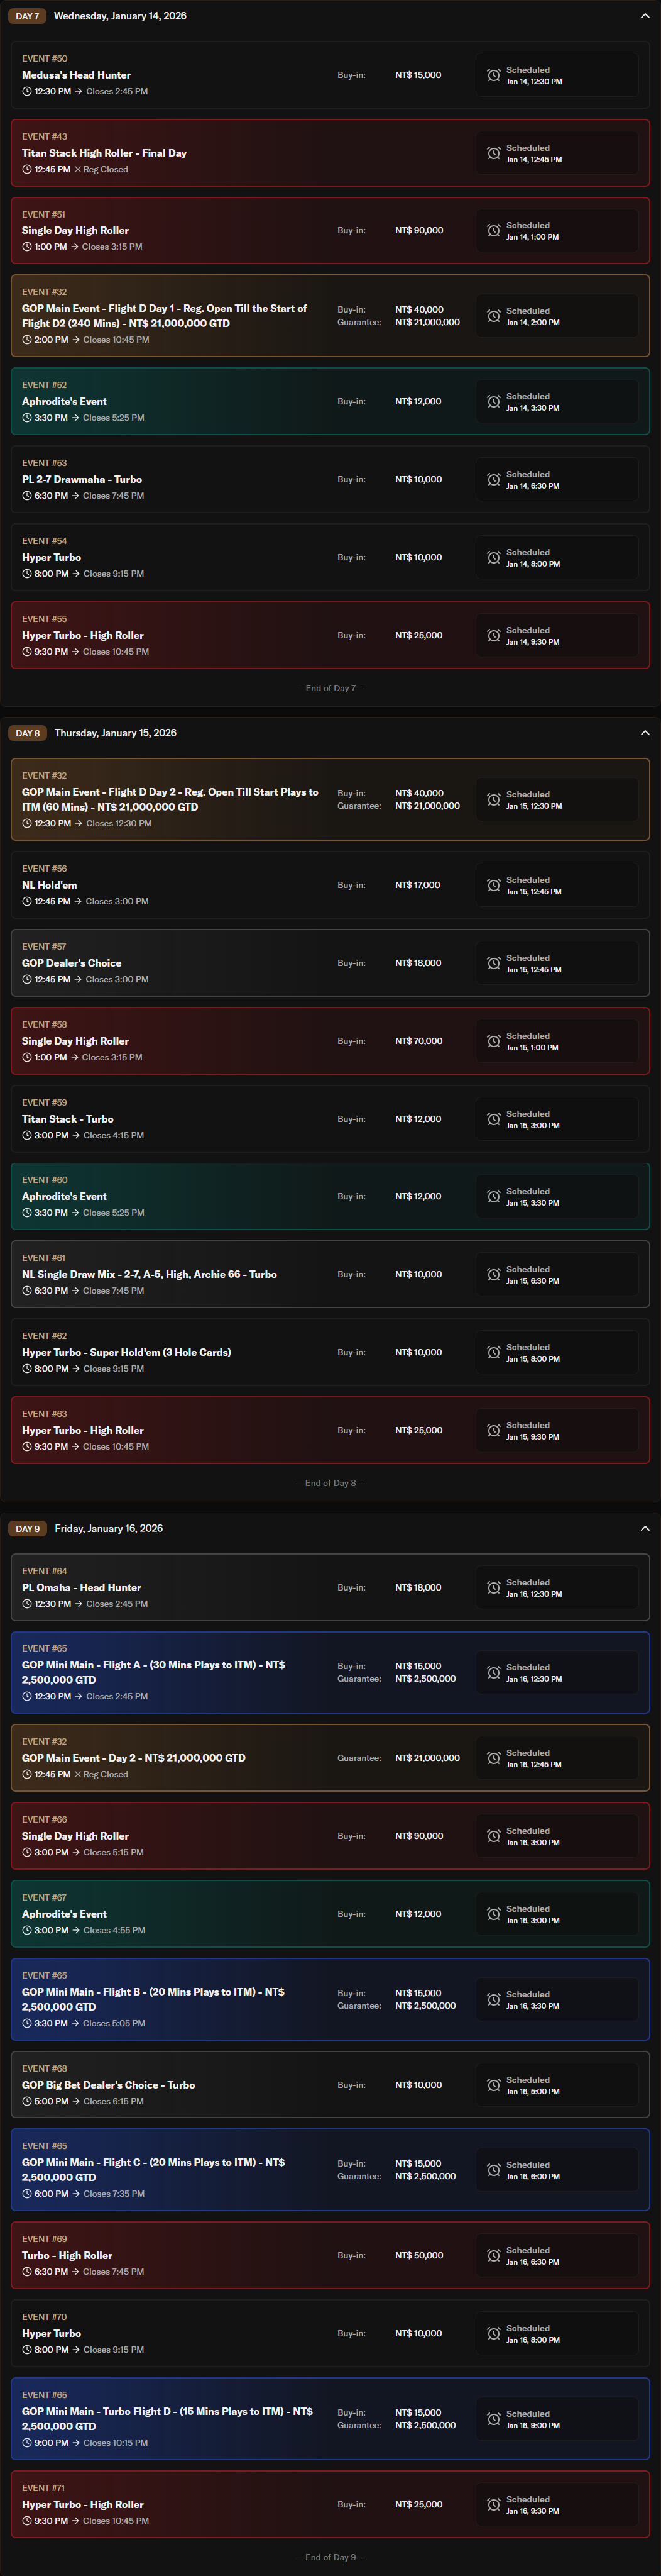Open GOP Main Event Flight D Day 1
The height and width of the screenshot is (2576, 661).
[165, 315]
